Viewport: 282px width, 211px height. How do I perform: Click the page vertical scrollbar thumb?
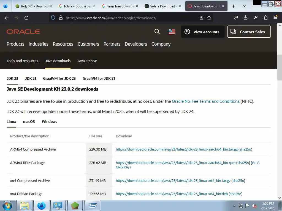(280, 68)
